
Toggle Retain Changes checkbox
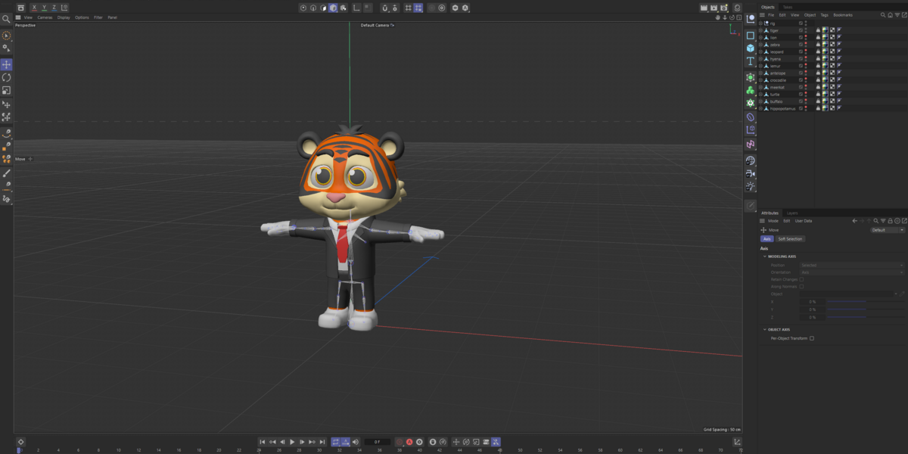coord(802,279)
